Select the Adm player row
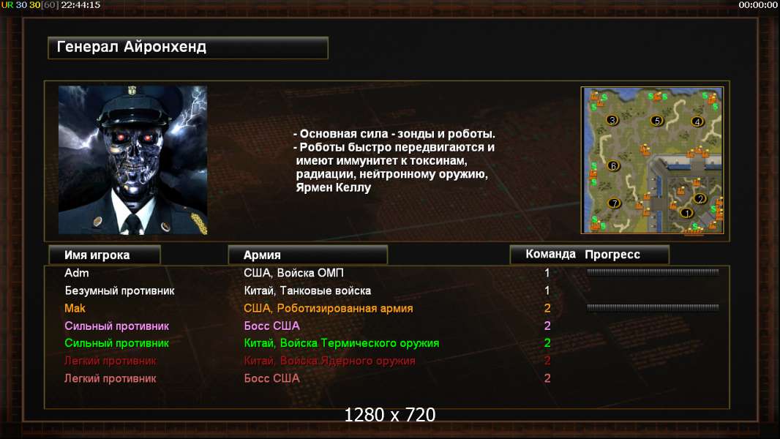Image resolution: width=780 pixels, height=439 pixels. (x=387, y=272)
